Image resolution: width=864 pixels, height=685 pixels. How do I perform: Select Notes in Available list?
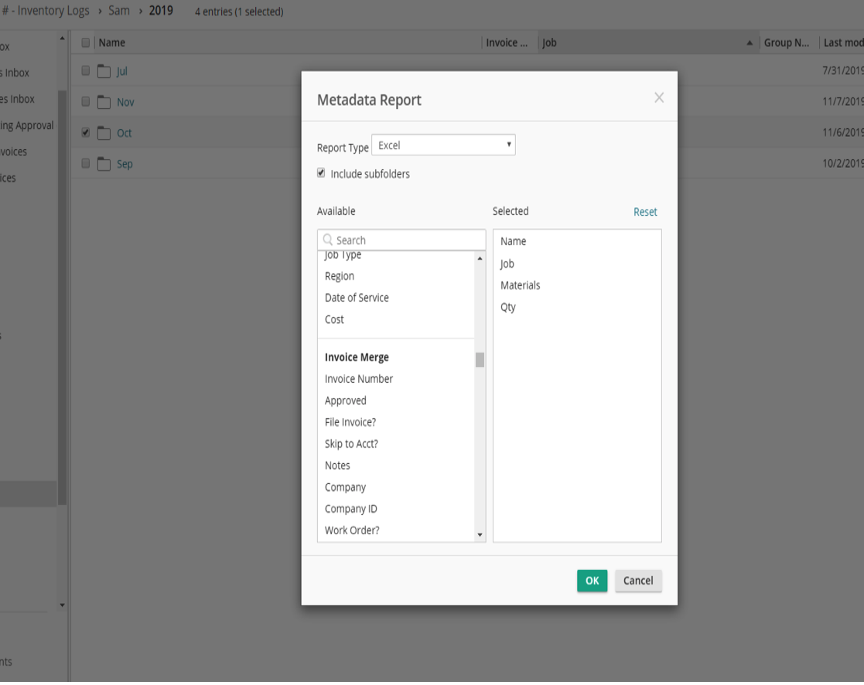337,466
